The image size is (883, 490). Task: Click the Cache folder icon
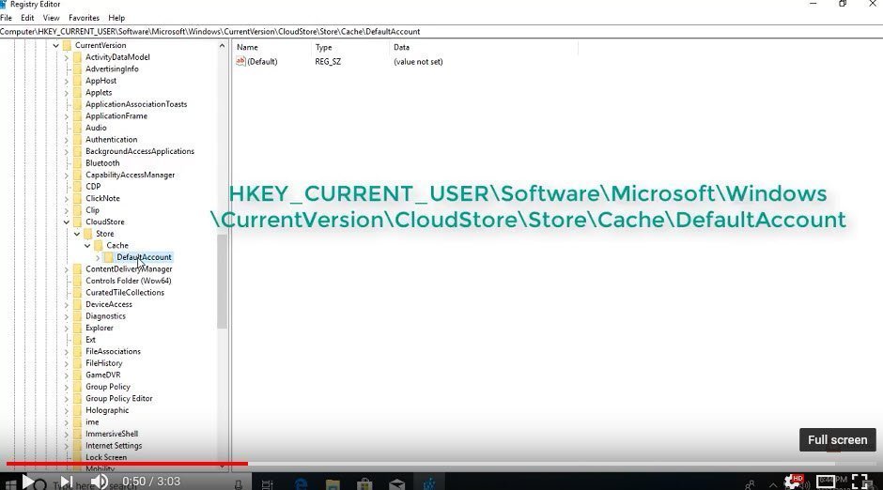pos(99,245)
